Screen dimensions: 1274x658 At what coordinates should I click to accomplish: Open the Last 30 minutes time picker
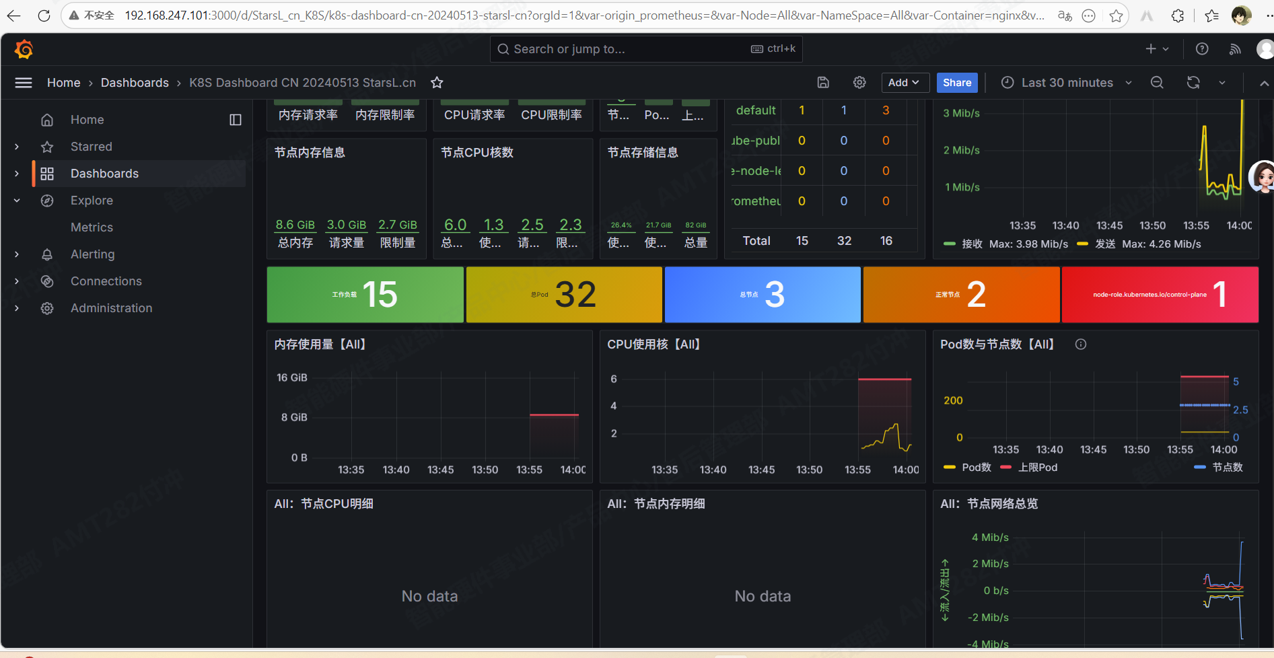1066,83
